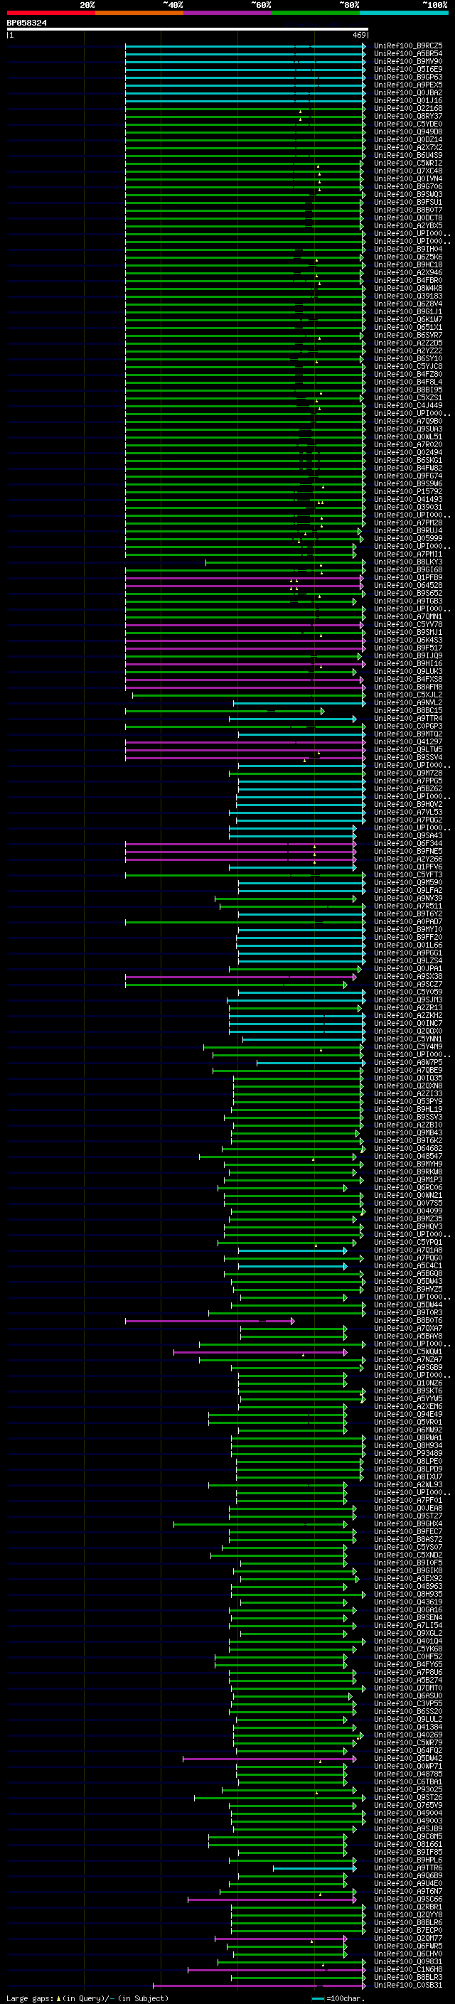
Task: Select the UniRef100_C5YDE0 label
Action: pyautogui.click(x=407, y=124)
